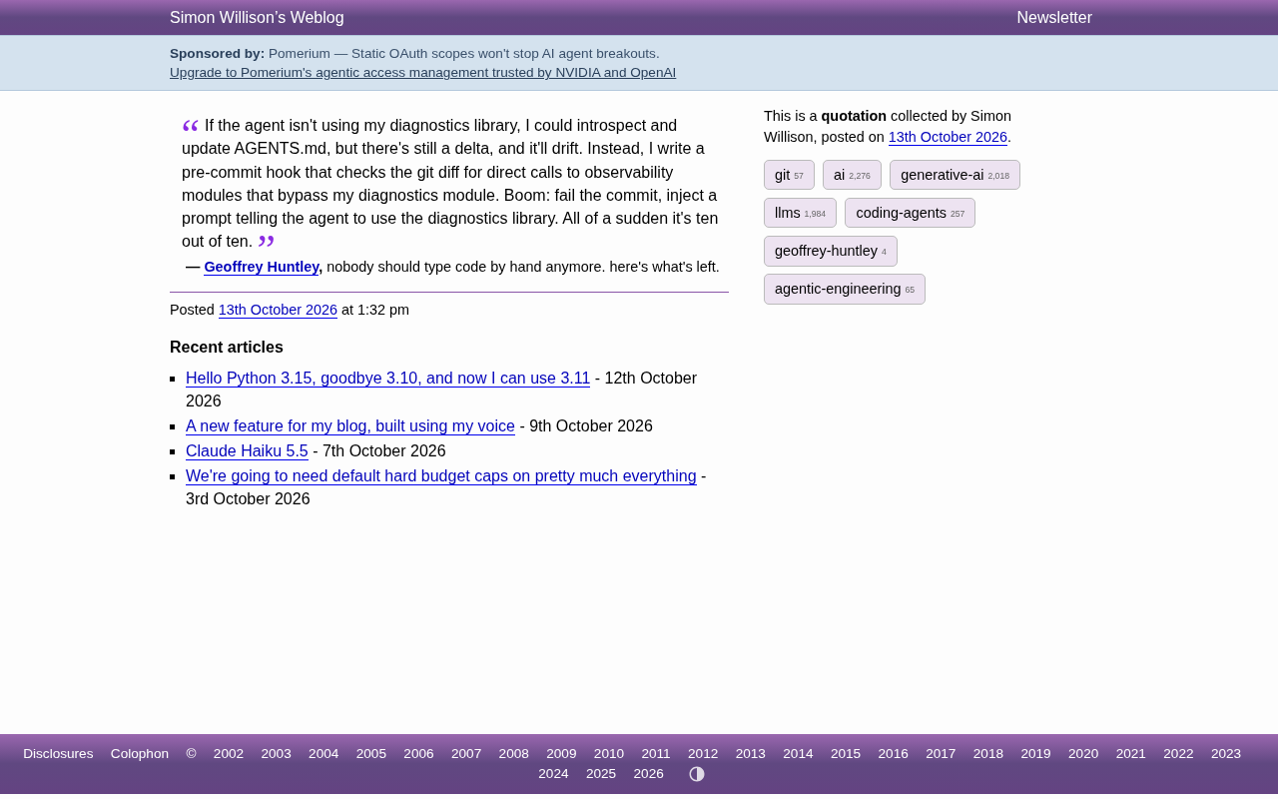Select the coding-agents tag

910,213
